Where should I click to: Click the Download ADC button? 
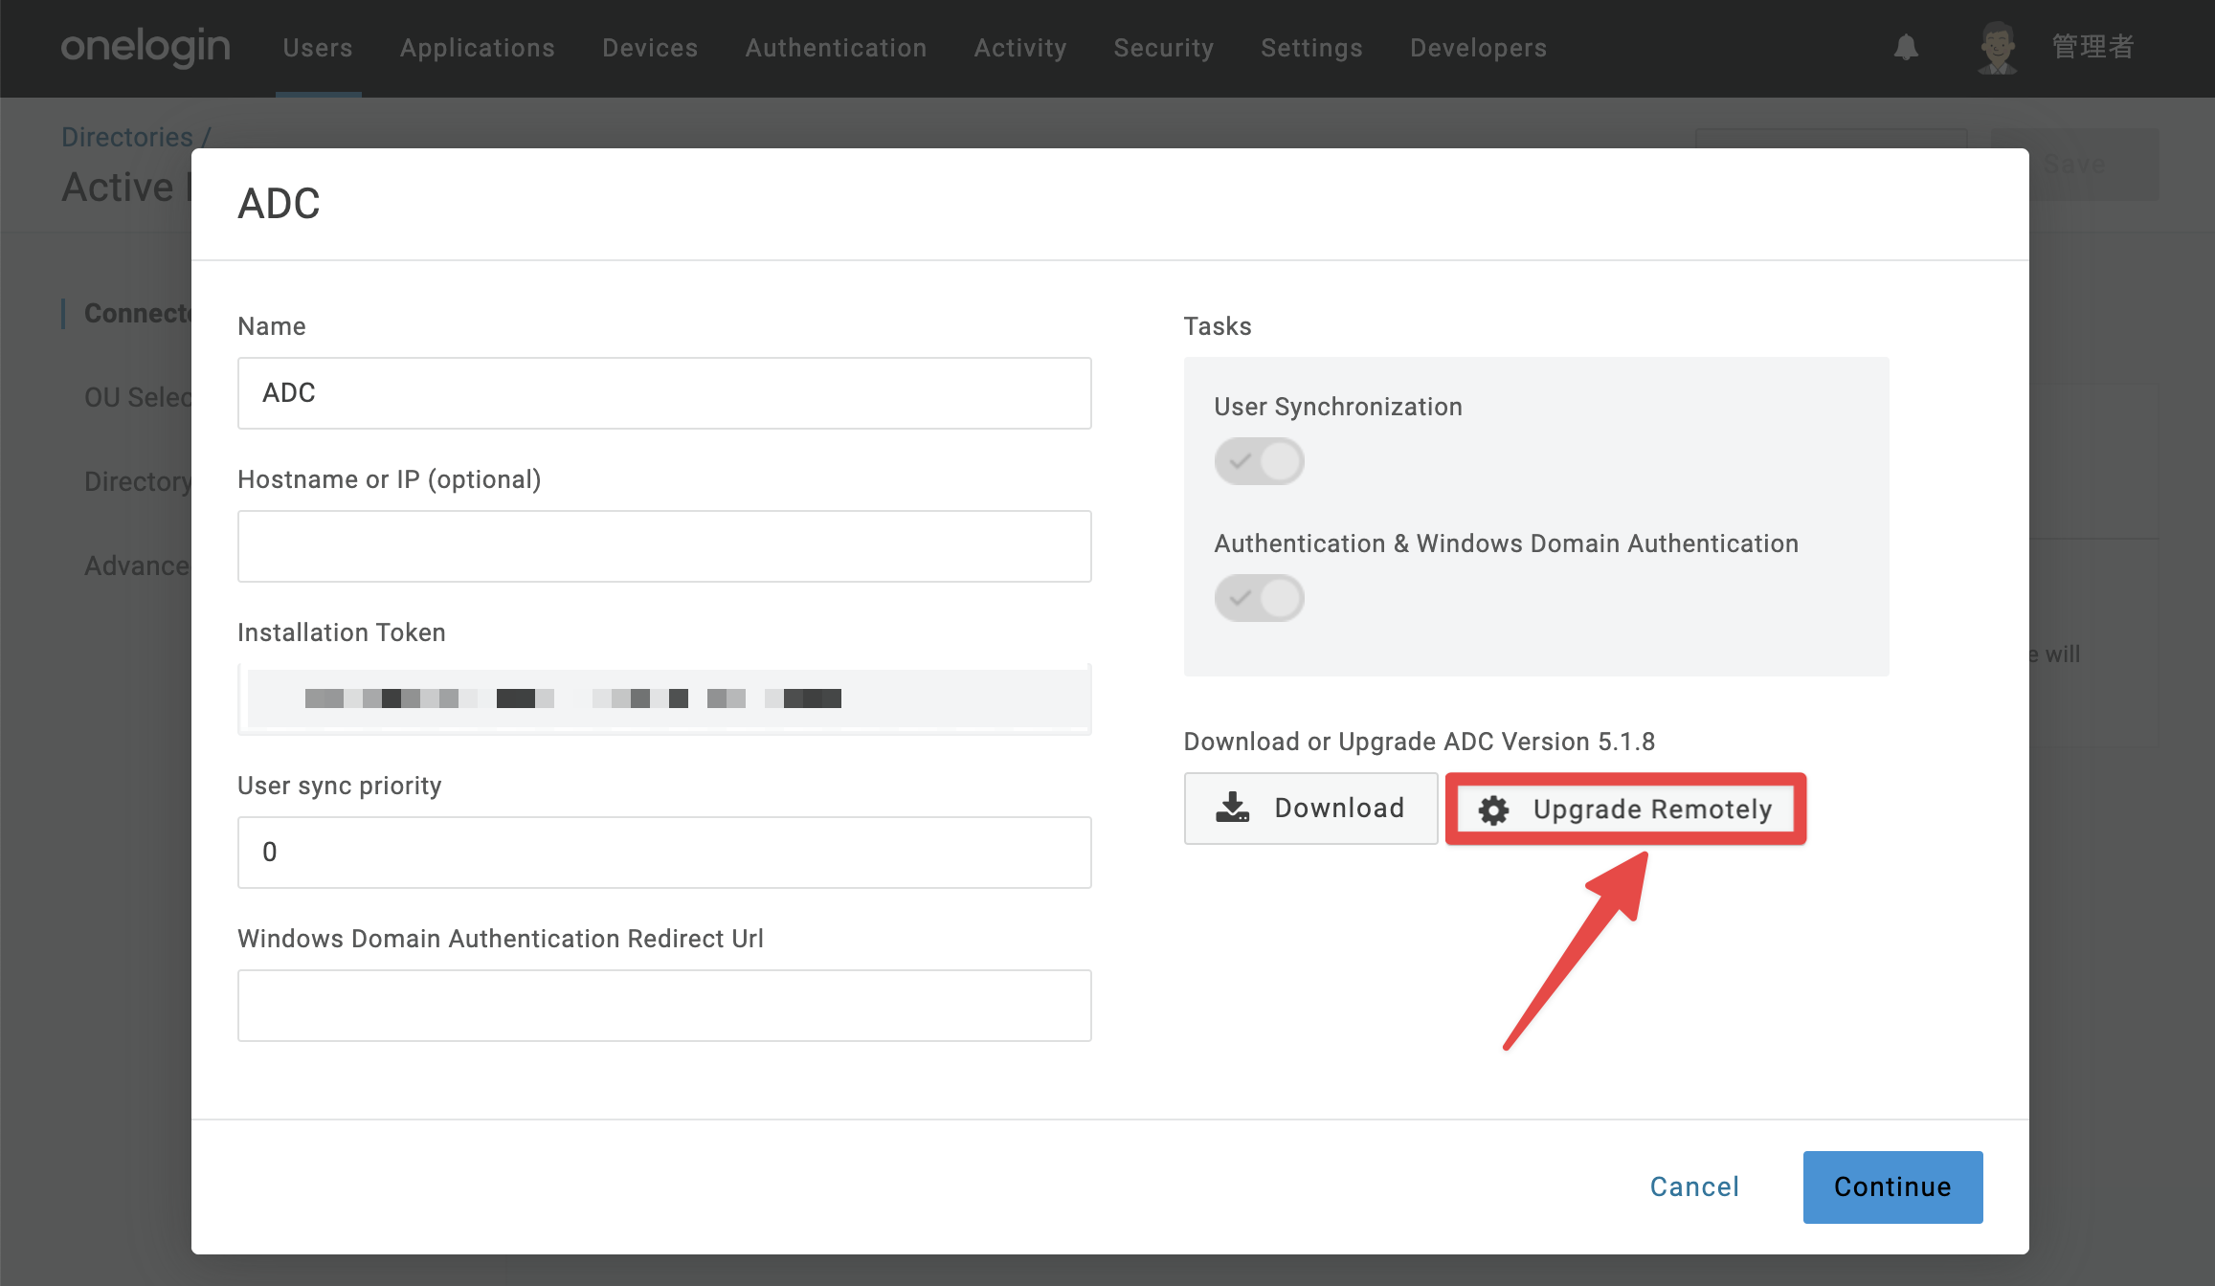coord(1310,809)
